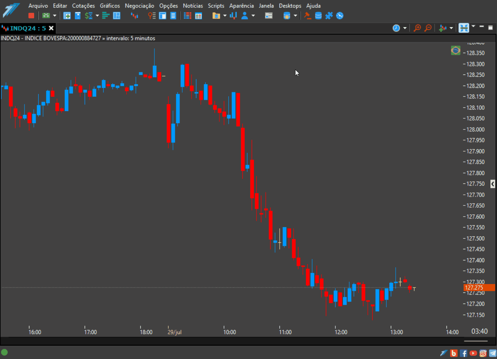497x359 pixels.
Task: Open the orange 'b' blog link icon
Action: [454, 353]
